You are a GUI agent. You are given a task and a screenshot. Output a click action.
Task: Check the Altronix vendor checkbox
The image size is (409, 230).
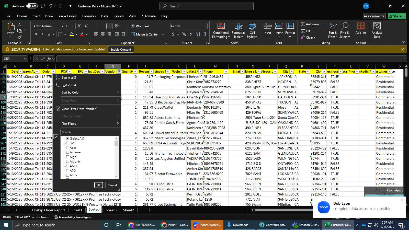pyautogui.click(x=68, y=162)
